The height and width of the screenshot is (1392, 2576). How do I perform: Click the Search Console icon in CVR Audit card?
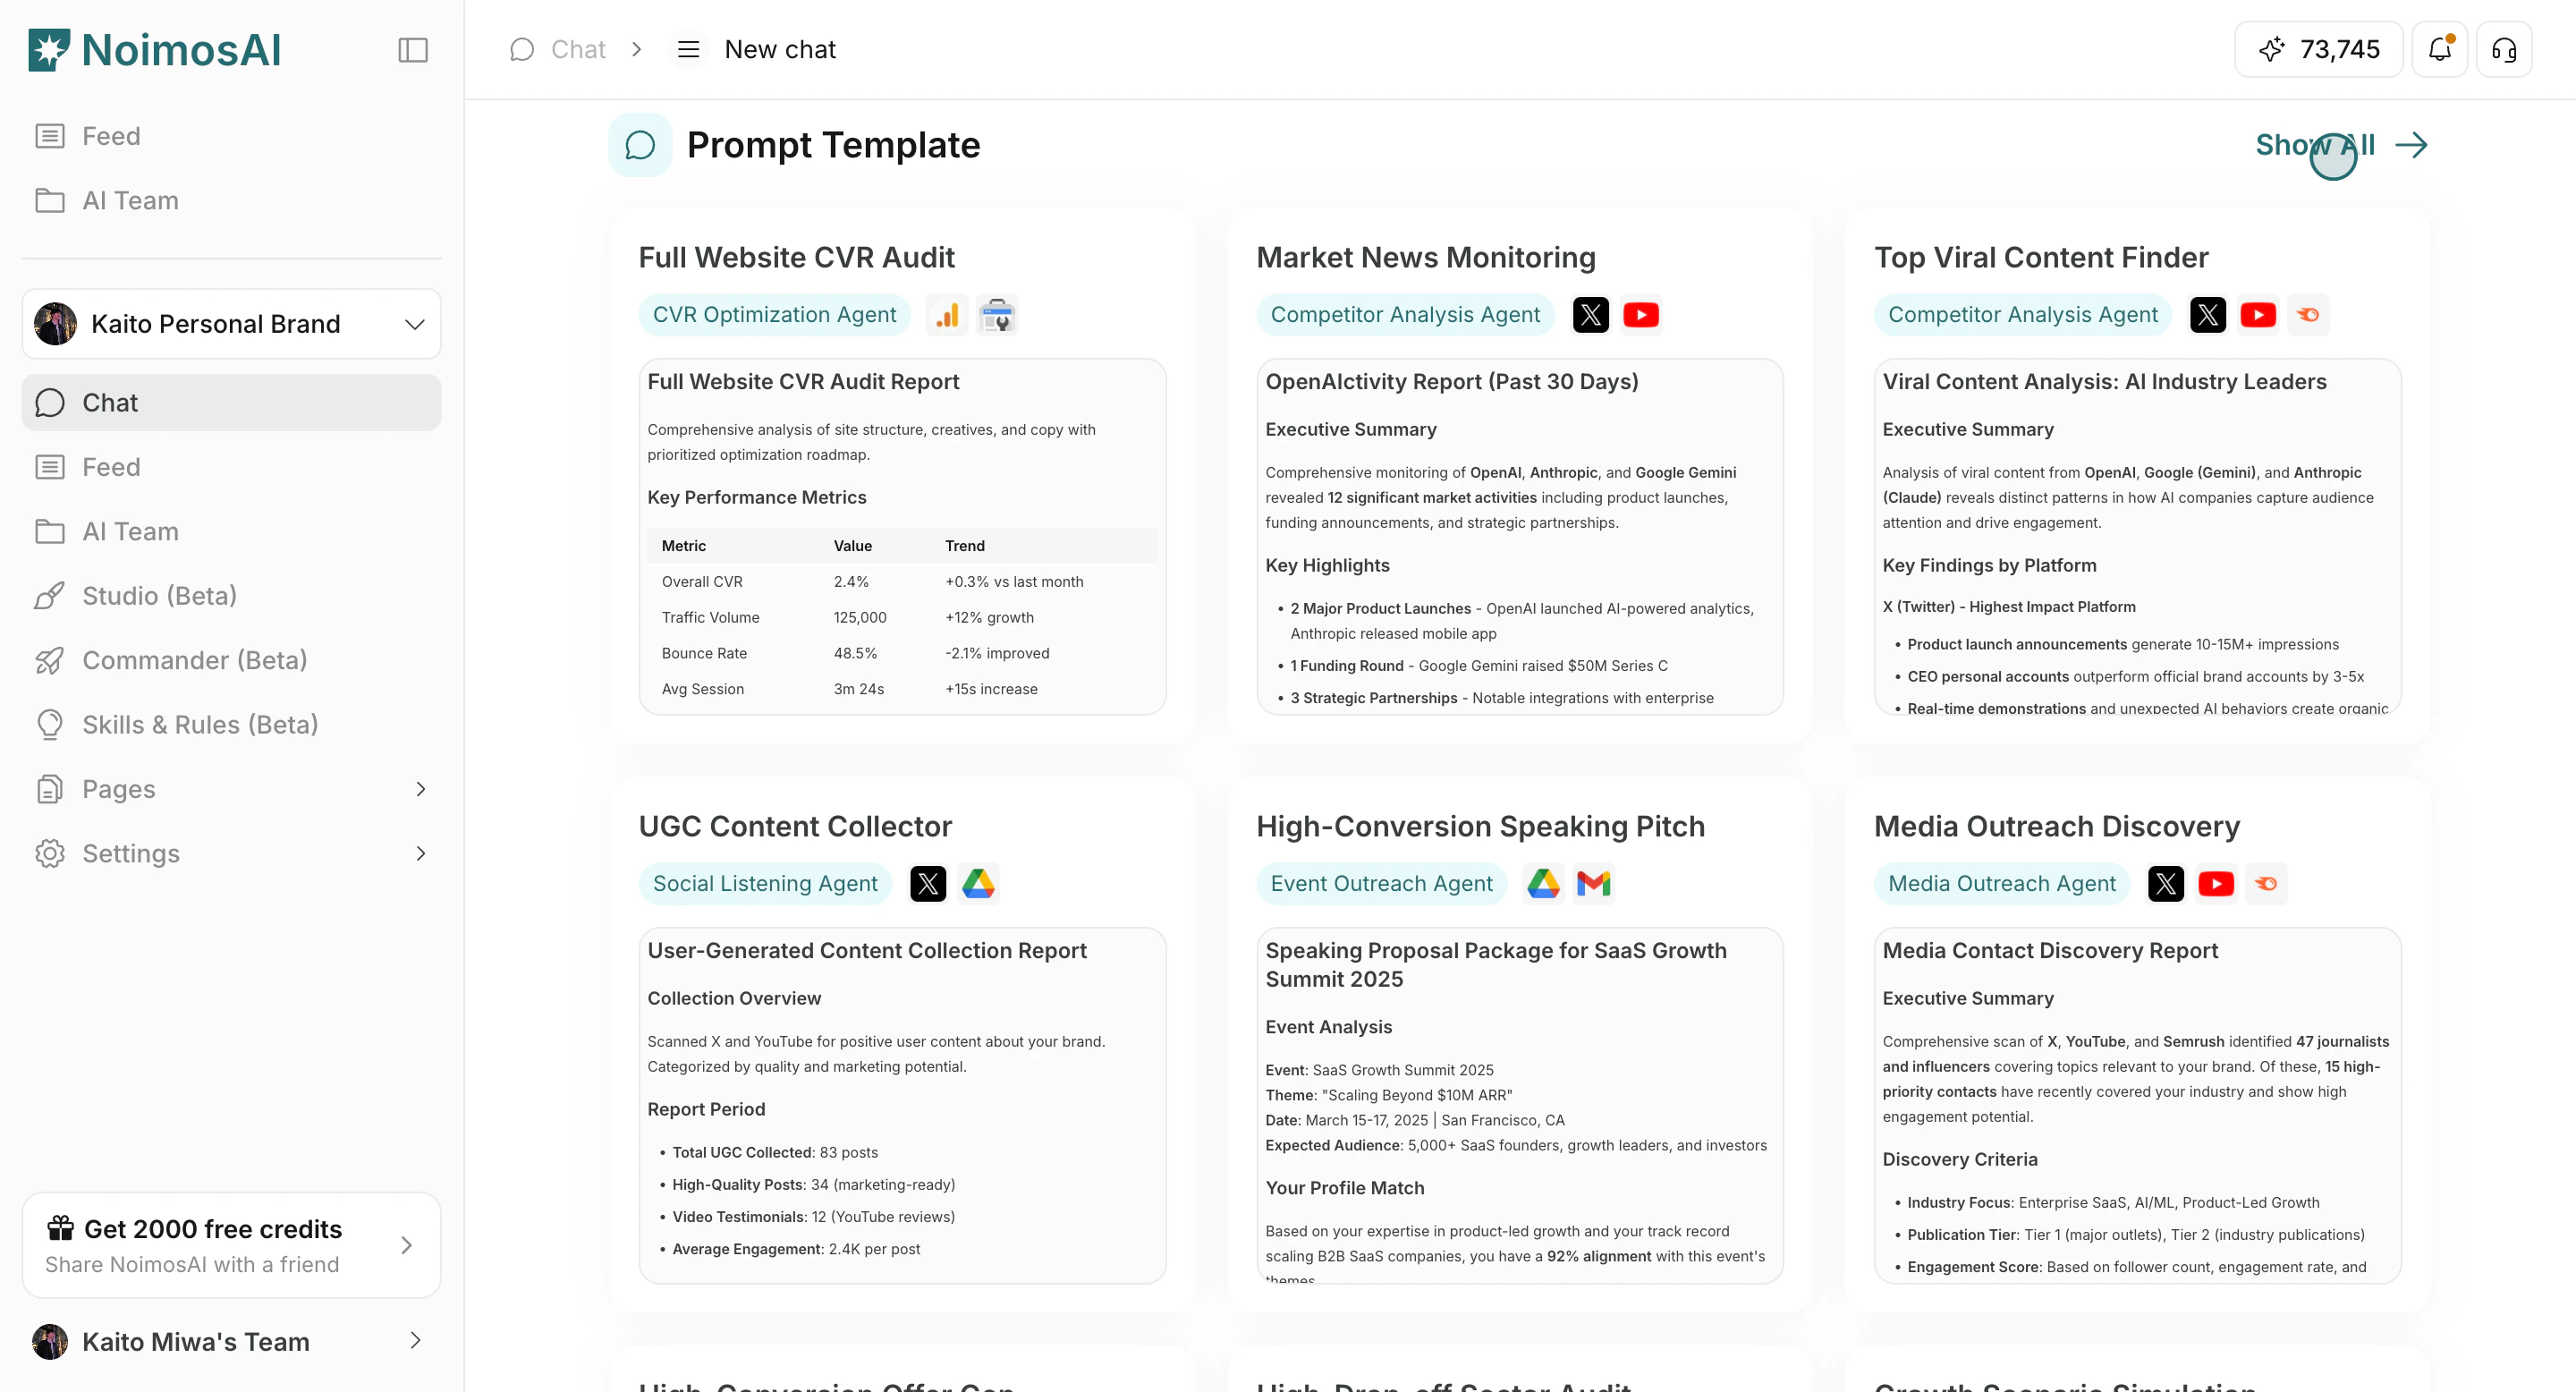pyautogui.click(x=997, y=314)
